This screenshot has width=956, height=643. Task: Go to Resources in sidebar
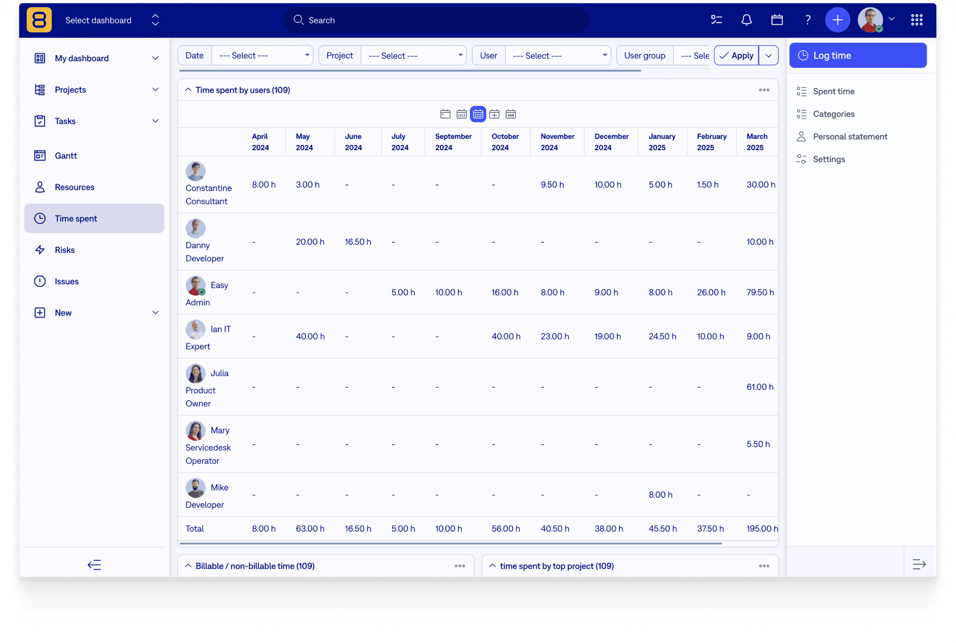click(x=94, y=187)
